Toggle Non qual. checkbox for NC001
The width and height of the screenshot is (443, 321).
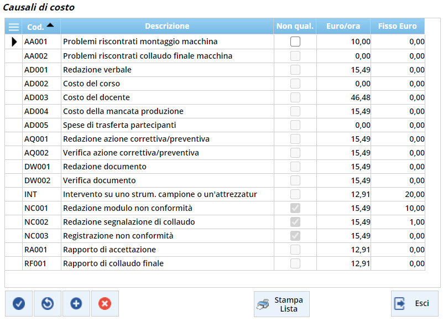point(295,208)
